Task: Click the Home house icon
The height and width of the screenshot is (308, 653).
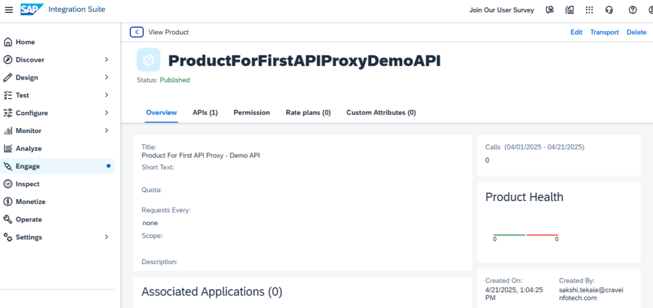Action: click(x=8, y=42)
